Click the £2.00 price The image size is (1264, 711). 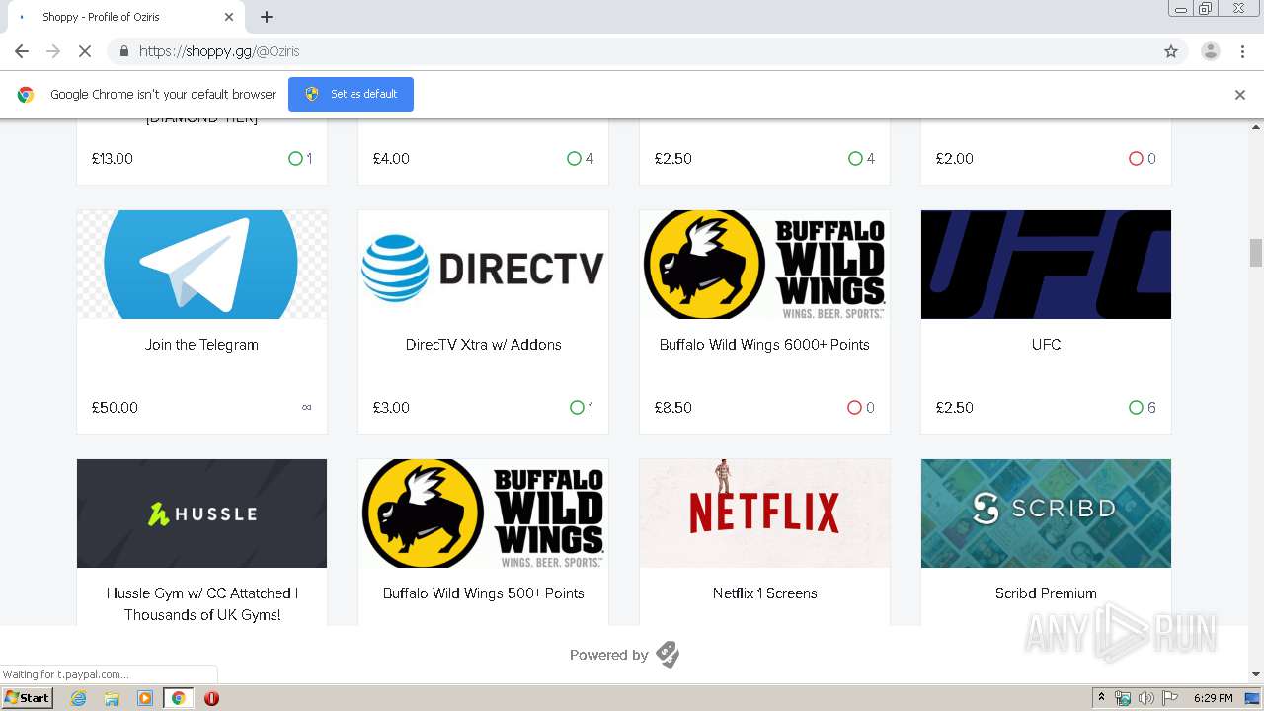tap(954, 159)
